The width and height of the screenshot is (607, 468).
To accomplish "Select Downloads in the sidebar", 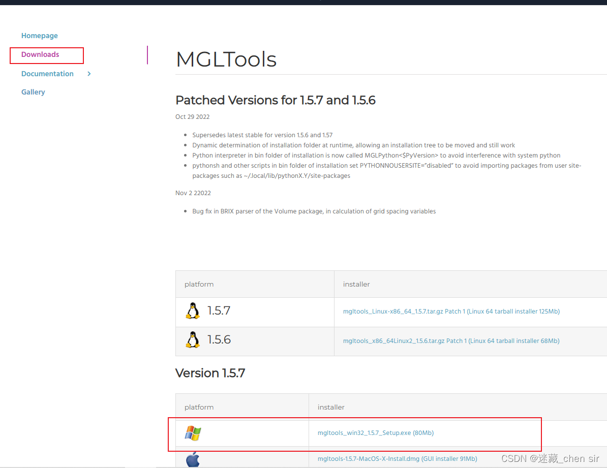I will [40, 54].
